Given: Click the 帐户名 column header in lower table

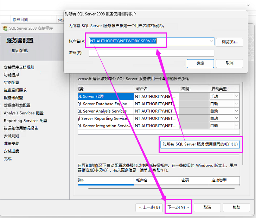Looking at the screenshot, I should [156, 180].
